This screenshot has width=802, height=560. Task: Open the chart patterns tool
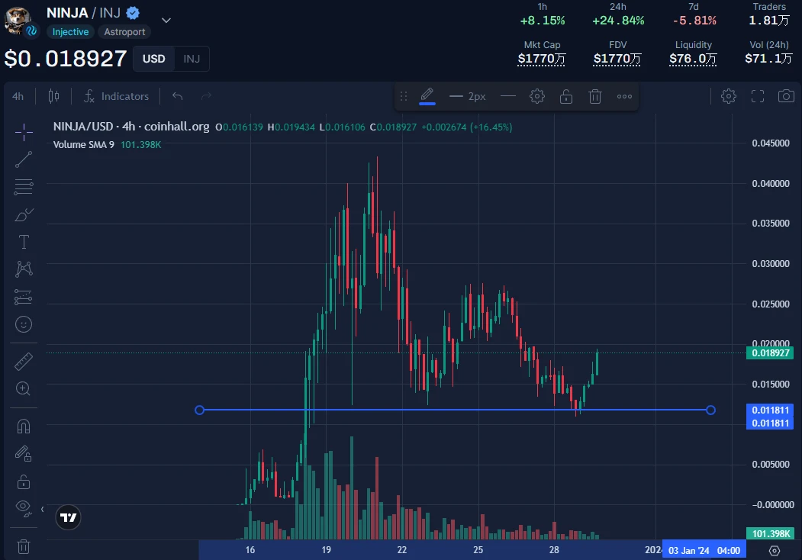point(24,269)
